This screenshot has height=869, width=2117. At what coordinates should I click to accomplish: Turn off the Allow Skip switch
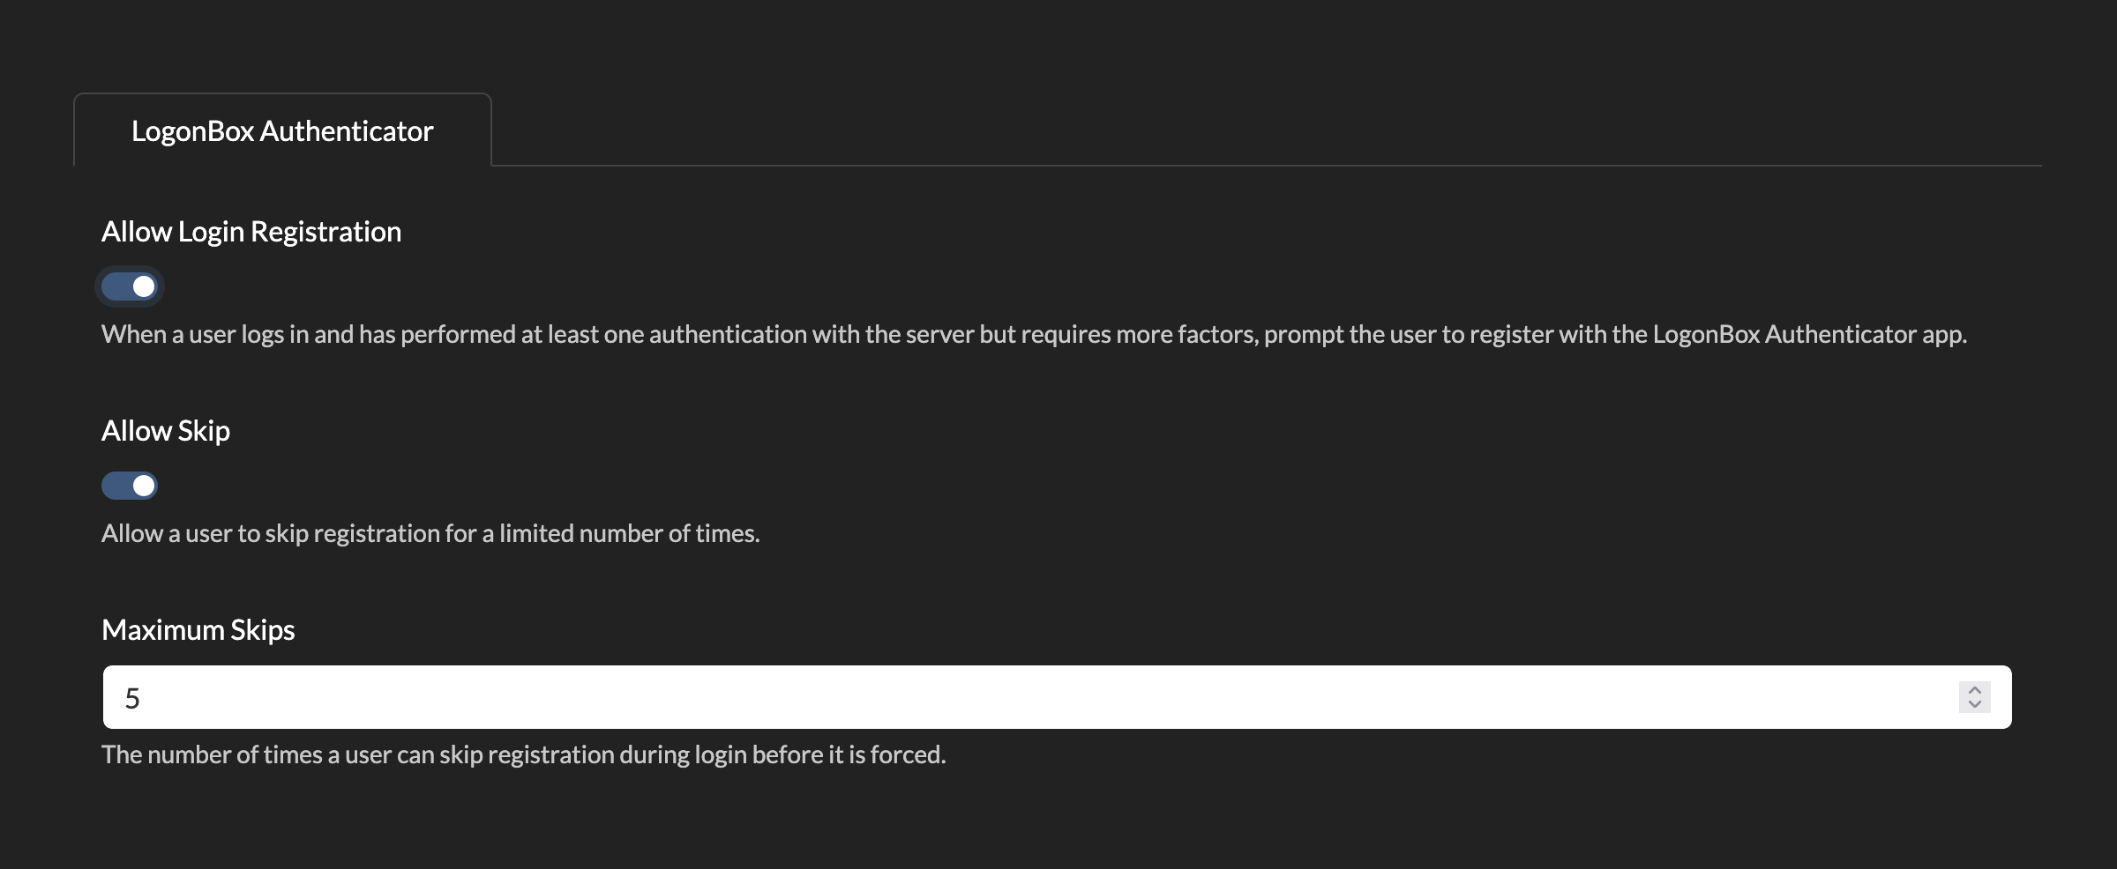pos(130,486)
